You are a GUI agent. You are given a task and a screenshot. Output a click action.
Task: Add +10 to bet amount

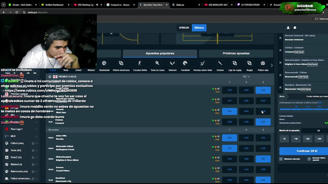tap(296, 139)
